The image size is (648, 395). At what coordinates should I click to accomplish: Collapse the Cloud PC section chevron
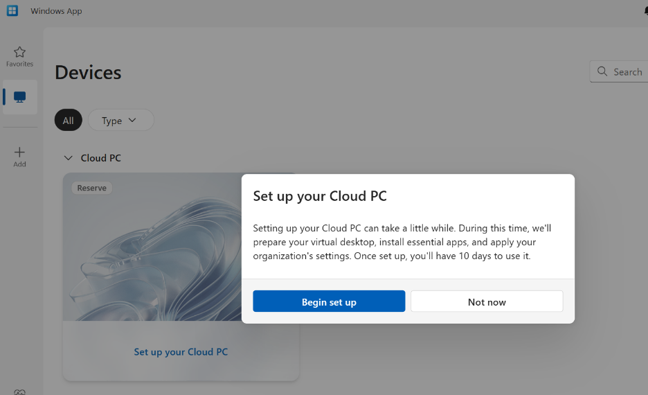tap(68, 158)
